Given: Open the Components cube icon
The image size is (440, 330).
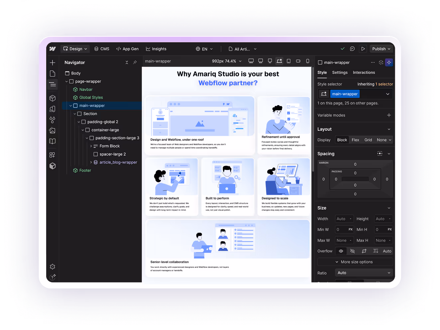Looking at the screenshot, I should 53,98.
